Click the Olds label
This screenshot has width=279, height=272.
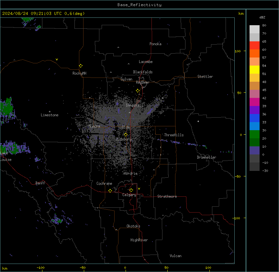click(x=126, y=127)
